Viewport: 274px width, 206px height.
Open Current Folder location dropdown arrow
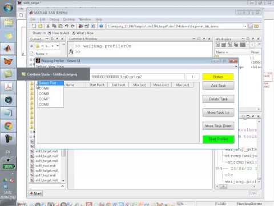tap(58, 46)
